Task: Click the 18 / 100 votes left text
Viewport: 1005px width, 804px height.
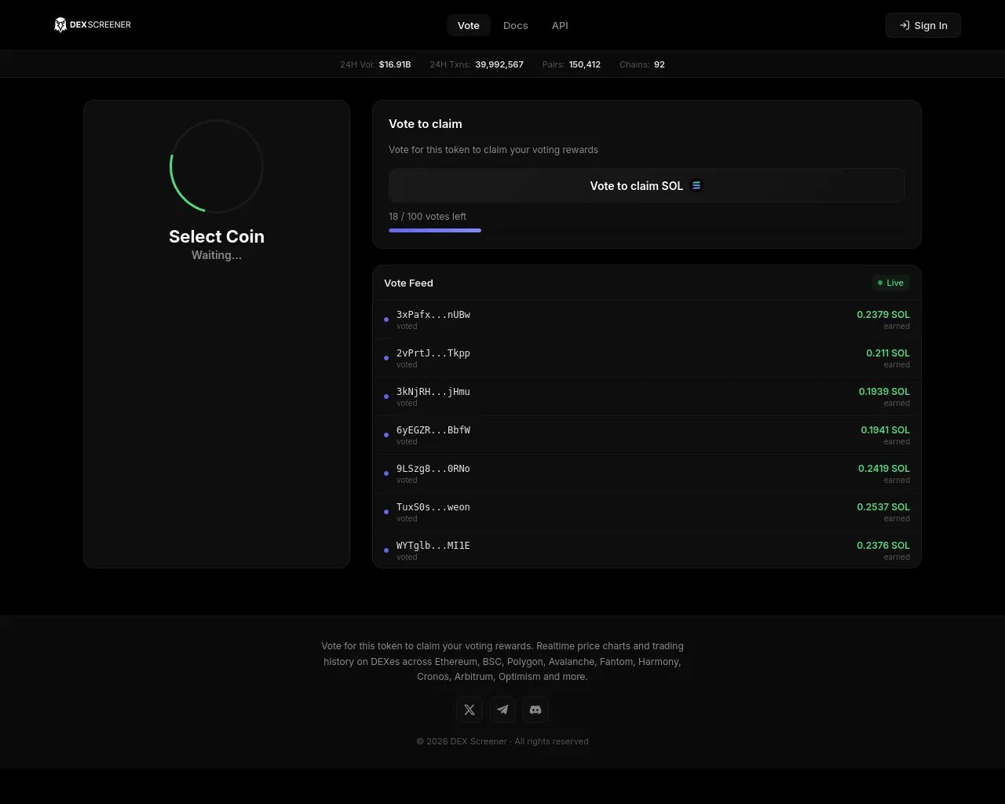Action: point(427,217)
